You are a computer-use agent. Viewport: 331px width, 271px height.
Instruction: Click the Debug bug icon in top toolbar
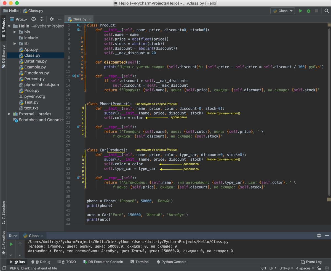[x=308, y=11]
